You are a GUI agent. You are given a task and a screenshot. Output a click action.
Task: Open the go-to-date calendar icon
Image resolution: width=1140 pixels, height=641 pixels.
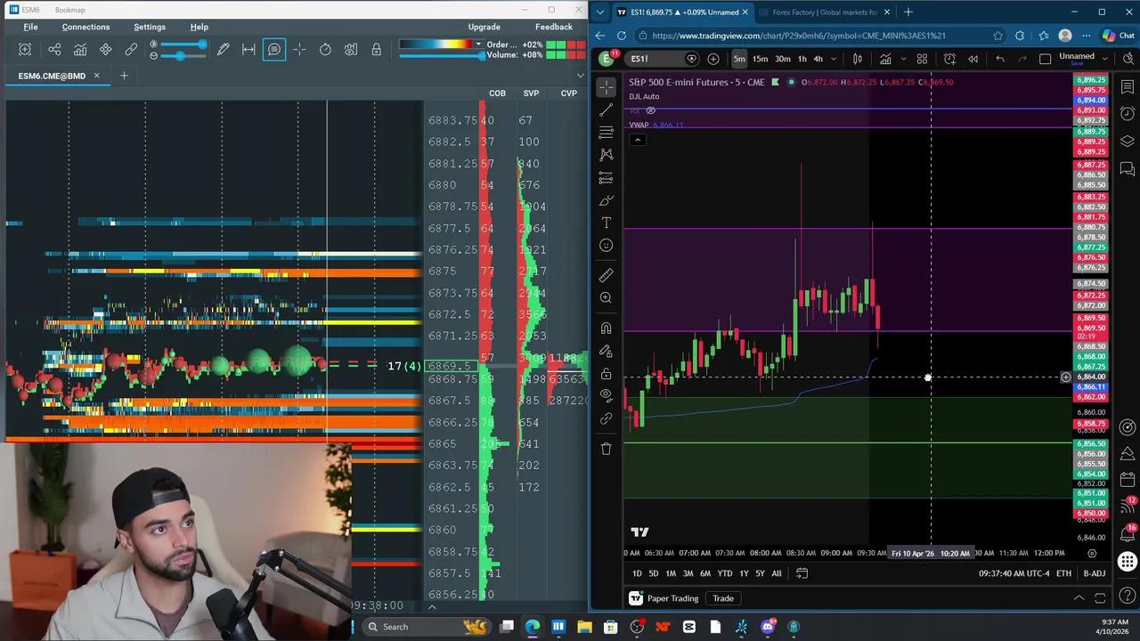click(802, 573)
